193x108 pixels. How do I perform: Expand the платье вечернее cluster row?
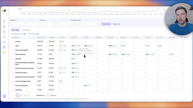pos(13,50)
